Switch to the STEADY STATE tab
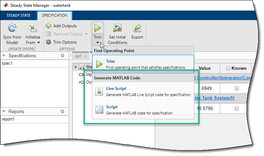The image size is (264, 156). point(18,15)
